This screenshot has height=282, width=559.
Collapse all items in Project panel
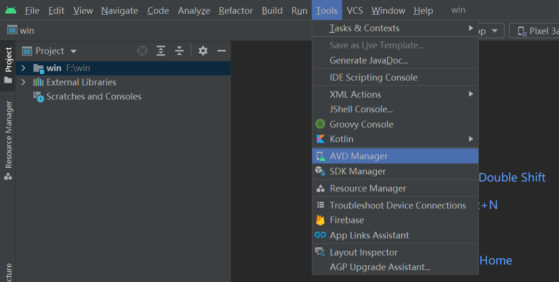pyautogui.click(x=179, y=51)
